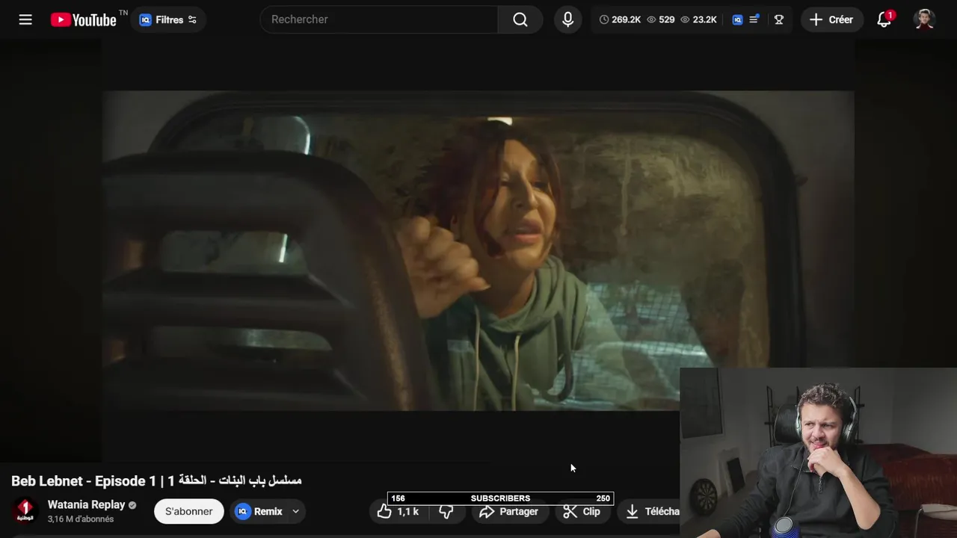Go to YouTube home via logo
Viewport: 957px width, 538px height.
tap(84, 19)
